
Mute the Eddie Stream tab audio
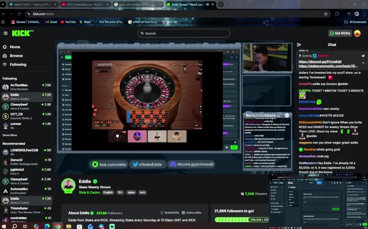tap(207, 4)
